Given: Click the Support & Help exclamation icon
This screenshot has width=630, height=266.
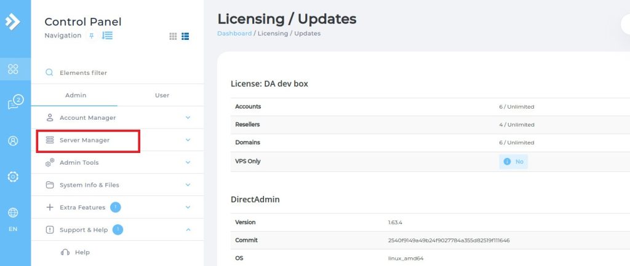Looking at the screenshot, I should click(x=50, y=230).
